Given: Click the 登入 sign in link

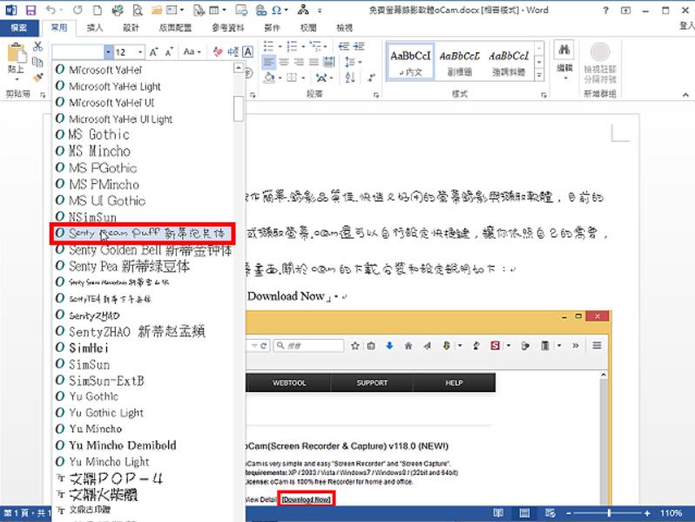Looking at the screenshot, I should click(686, 26).
